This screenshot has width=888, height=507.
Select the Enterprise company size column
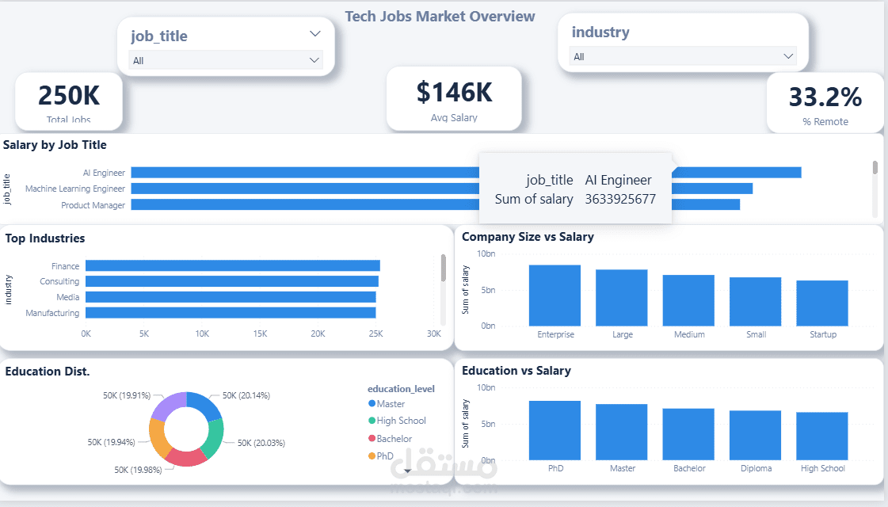pos(555,295)
